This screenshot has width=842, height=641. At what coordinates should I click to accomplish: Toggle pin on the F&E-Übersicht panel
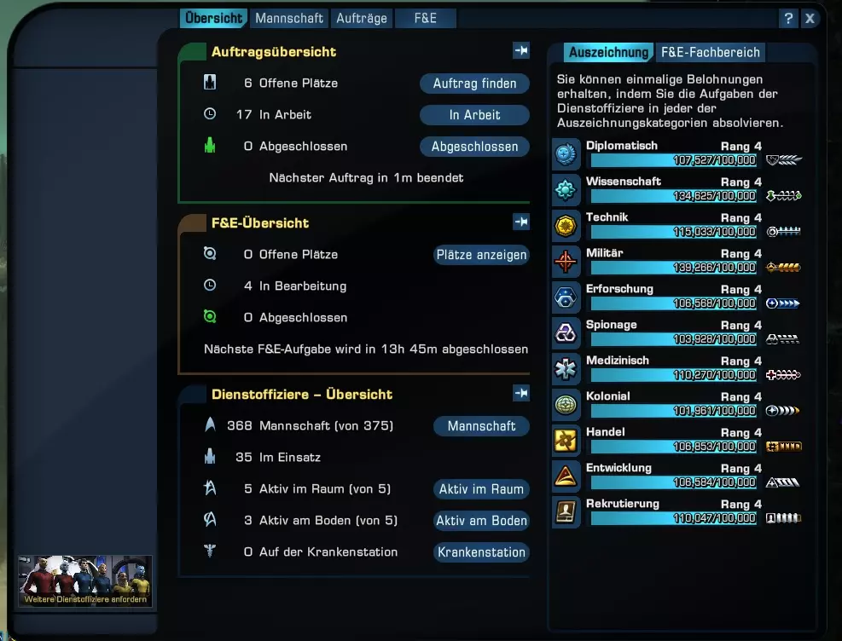coord(521,222)
